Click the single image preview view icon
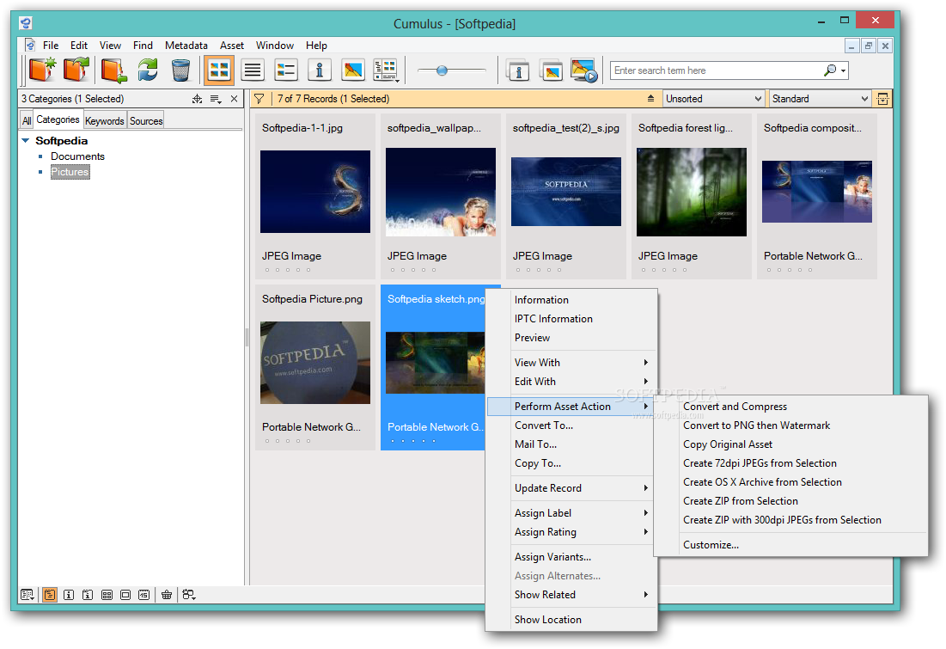The width and height of the screenshot is (946, 649). [352, 70]
